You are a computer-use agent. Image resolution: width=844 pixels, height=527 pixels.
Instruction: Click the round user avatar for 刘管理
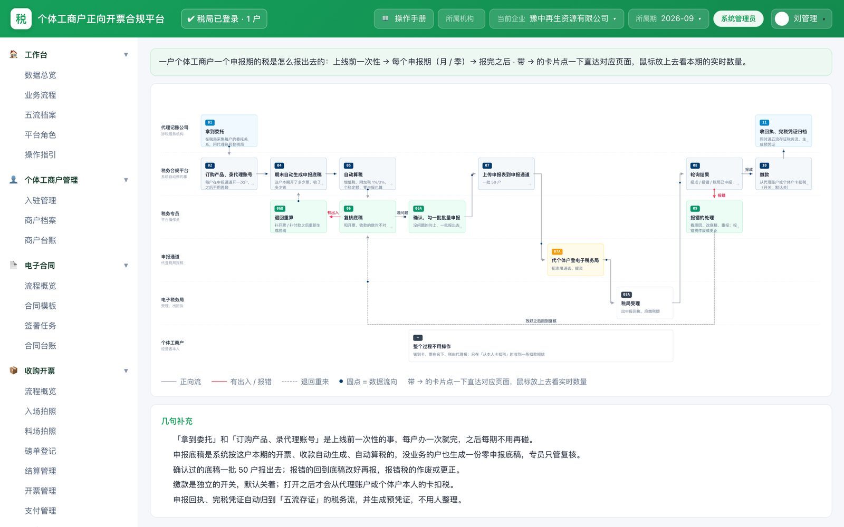click(782, 19)
